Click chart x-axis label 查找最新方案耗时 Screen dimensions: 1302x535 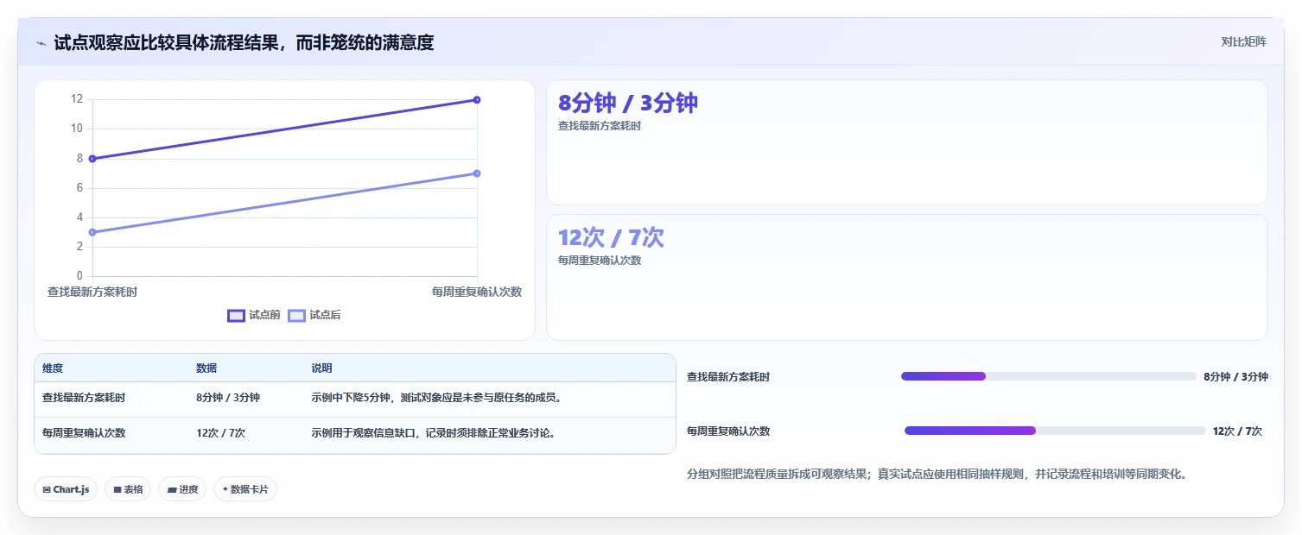[x=92, y=292]
